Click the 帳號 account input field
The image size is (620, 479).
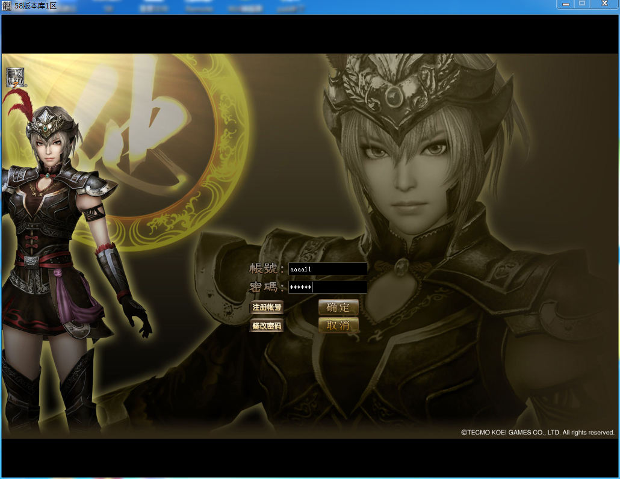(x=328, y=269)
